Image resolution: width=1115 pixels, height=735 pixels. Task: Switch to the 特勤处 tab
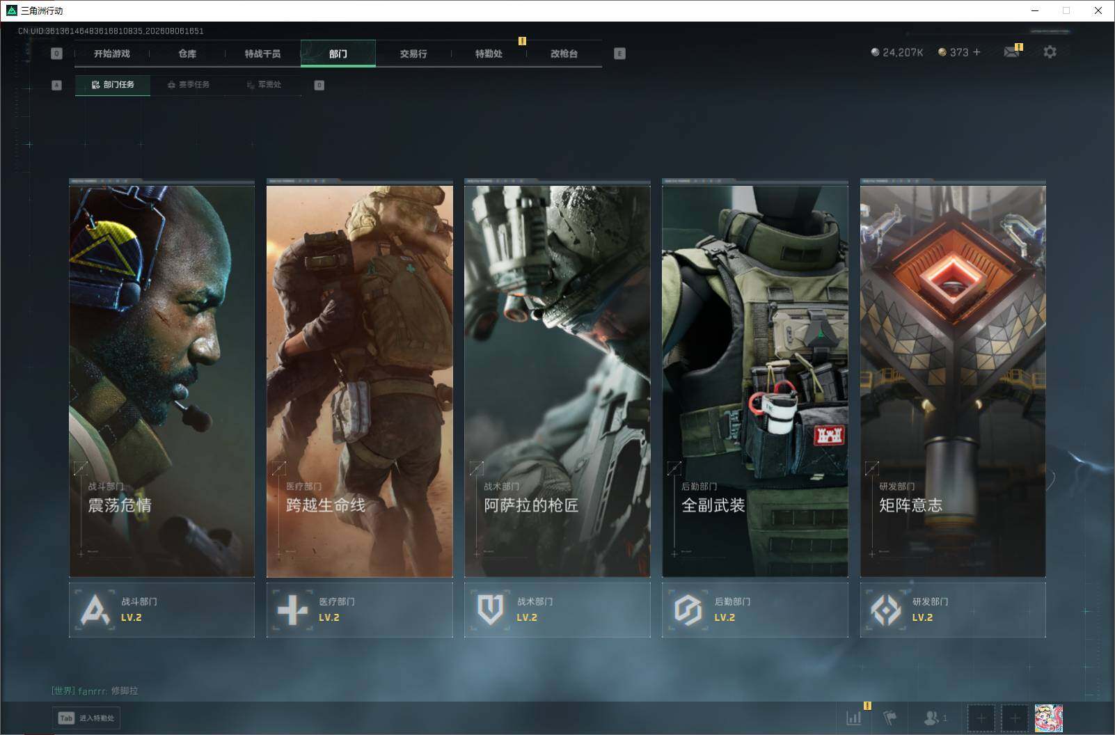(489, 54)
